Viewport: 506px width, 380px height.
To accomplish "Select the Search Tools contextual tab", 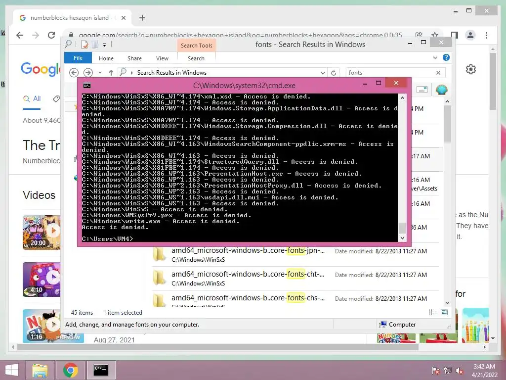I will pos(197,46).
